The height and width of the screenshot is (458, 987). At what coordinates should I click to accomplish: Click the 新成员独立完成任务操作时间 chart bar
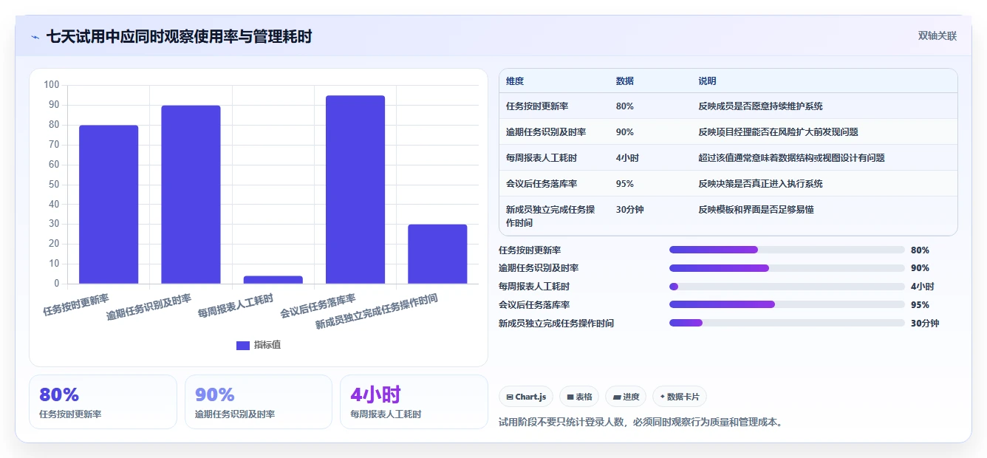437,253
